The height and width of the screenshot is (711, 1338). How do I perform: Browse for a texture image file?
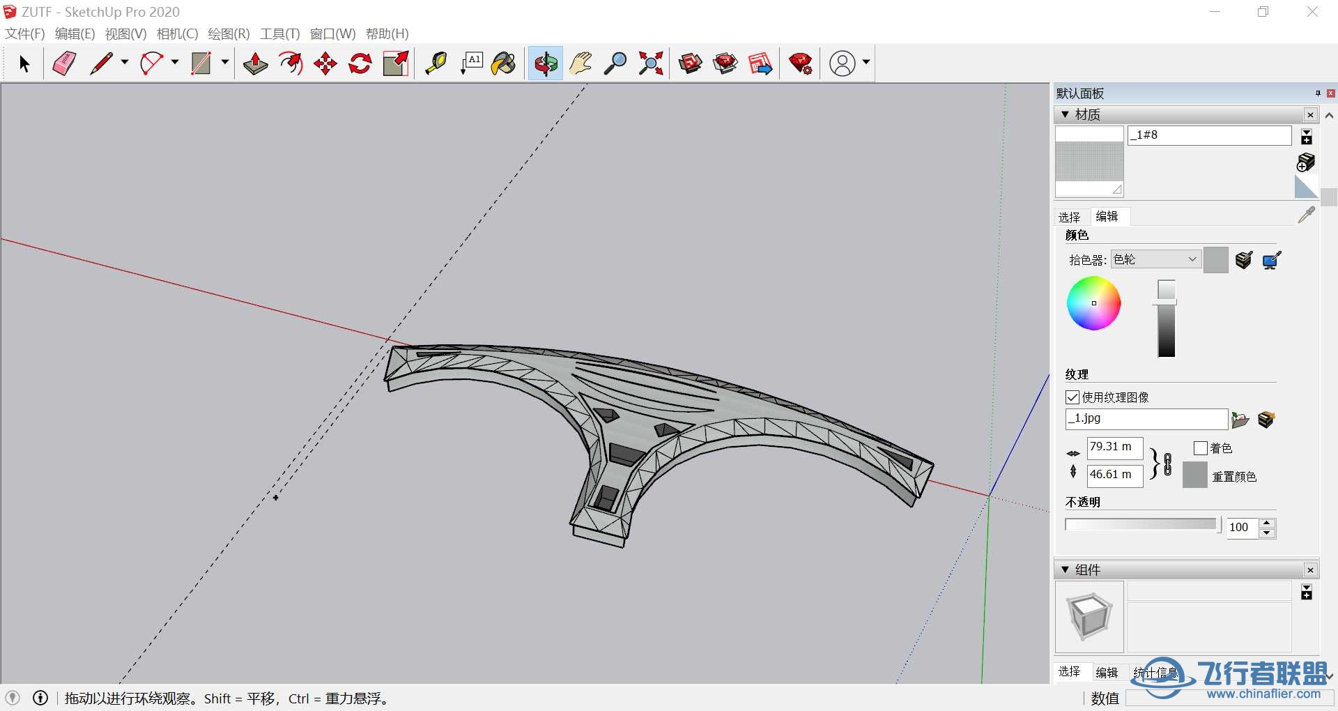pyautogui.click(x=1240, y=420)
